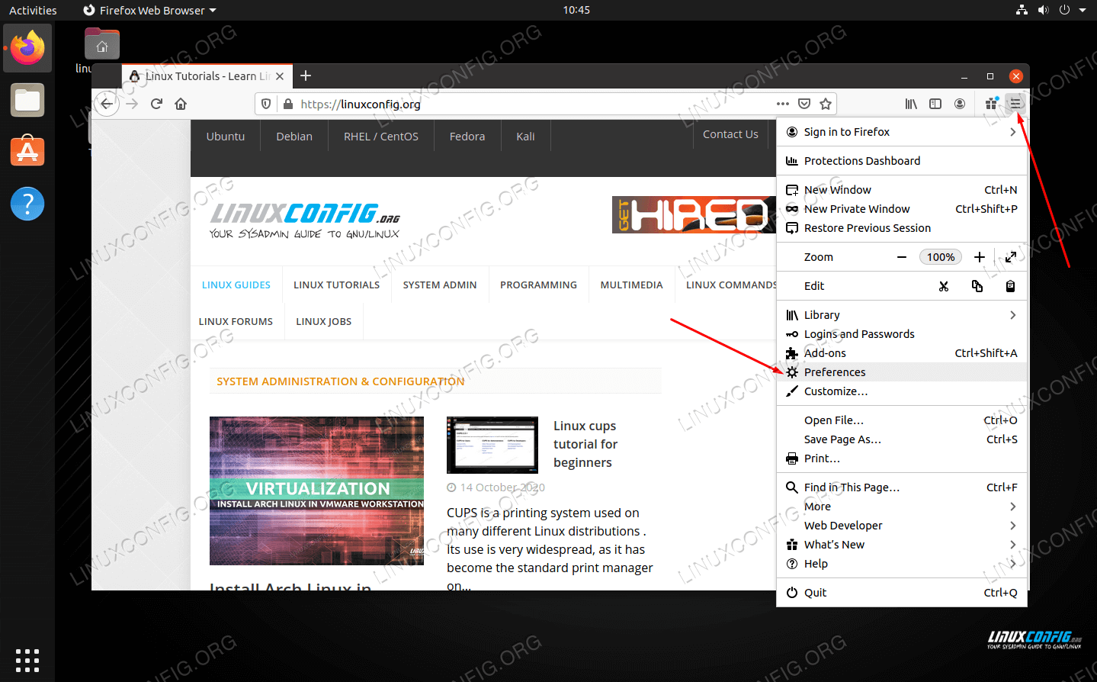Open Files from the Ubuntu dock
This screenshot has width=1097, height=682.
click(x=27, y=100)
